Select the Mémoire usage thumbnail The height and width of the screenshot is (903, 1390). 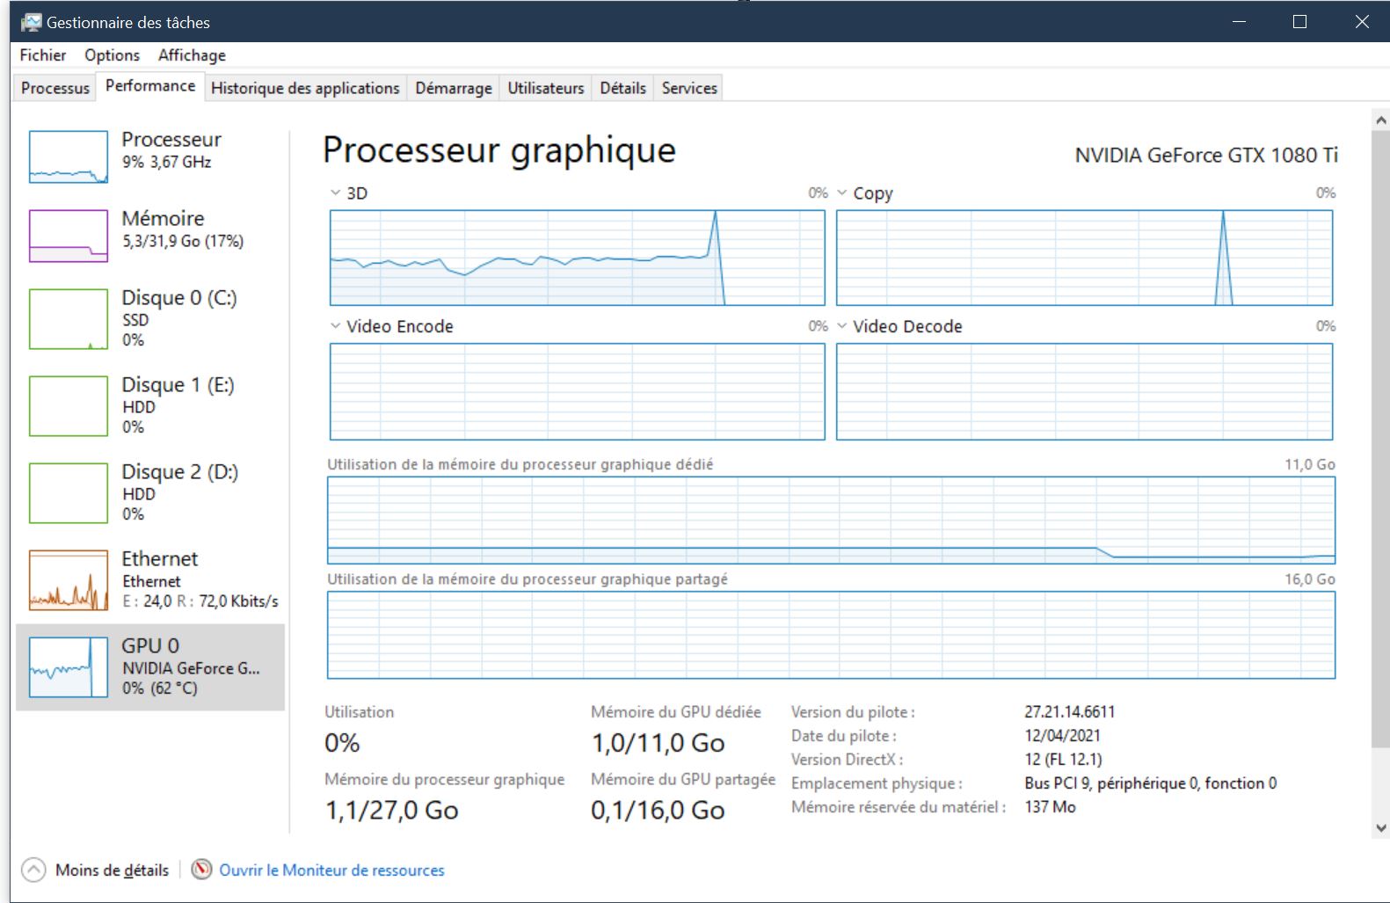[69, 236]
